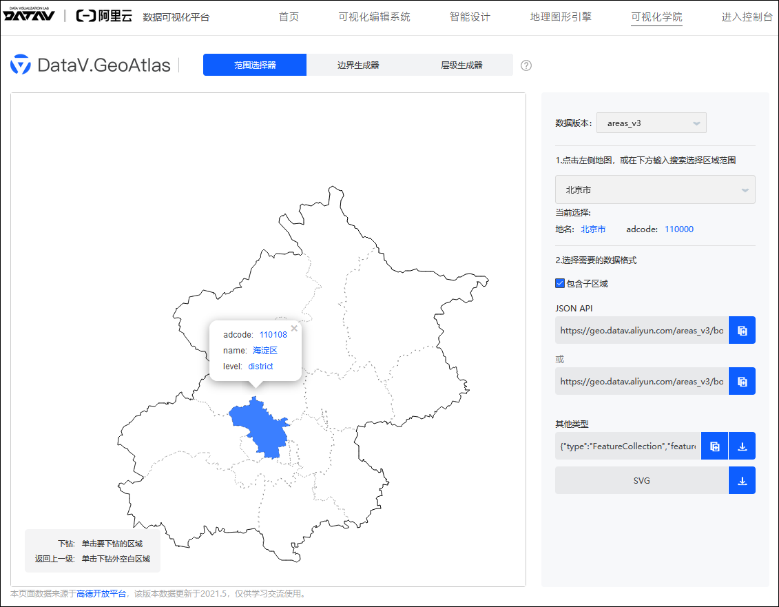This screenshot has width=779, height=607.
Task: Go to 首页 in top navigation
Action: point(289,17)
